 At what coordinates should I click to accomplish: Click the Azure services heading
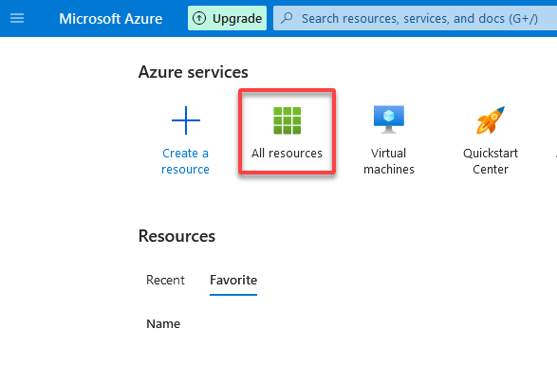(194, 72)
